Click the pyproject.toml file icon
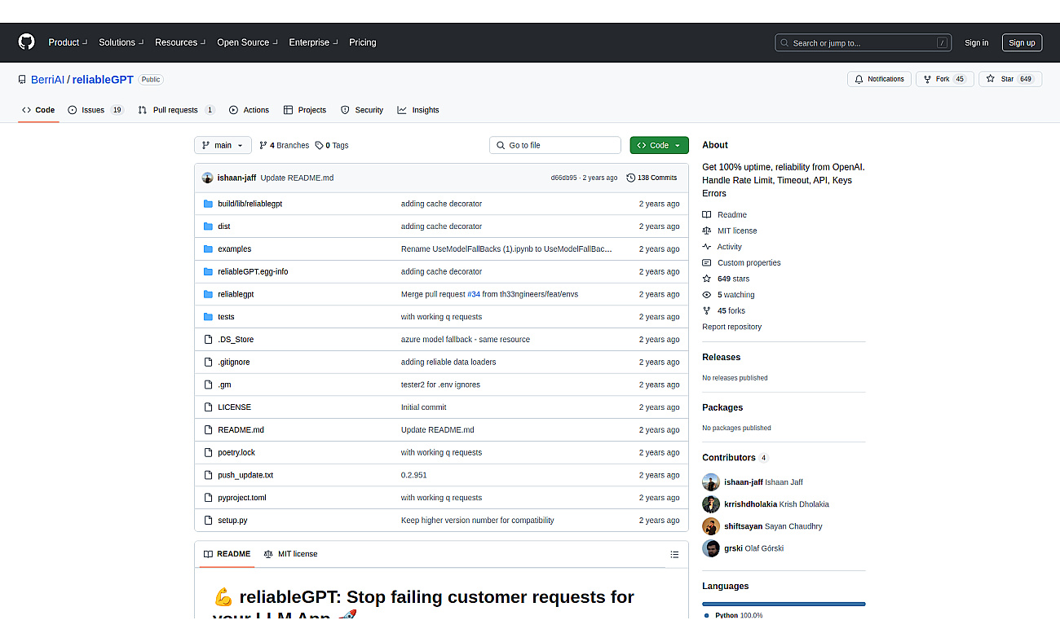1060x642 pixels. pyautogui.click(x=208, y=498)
